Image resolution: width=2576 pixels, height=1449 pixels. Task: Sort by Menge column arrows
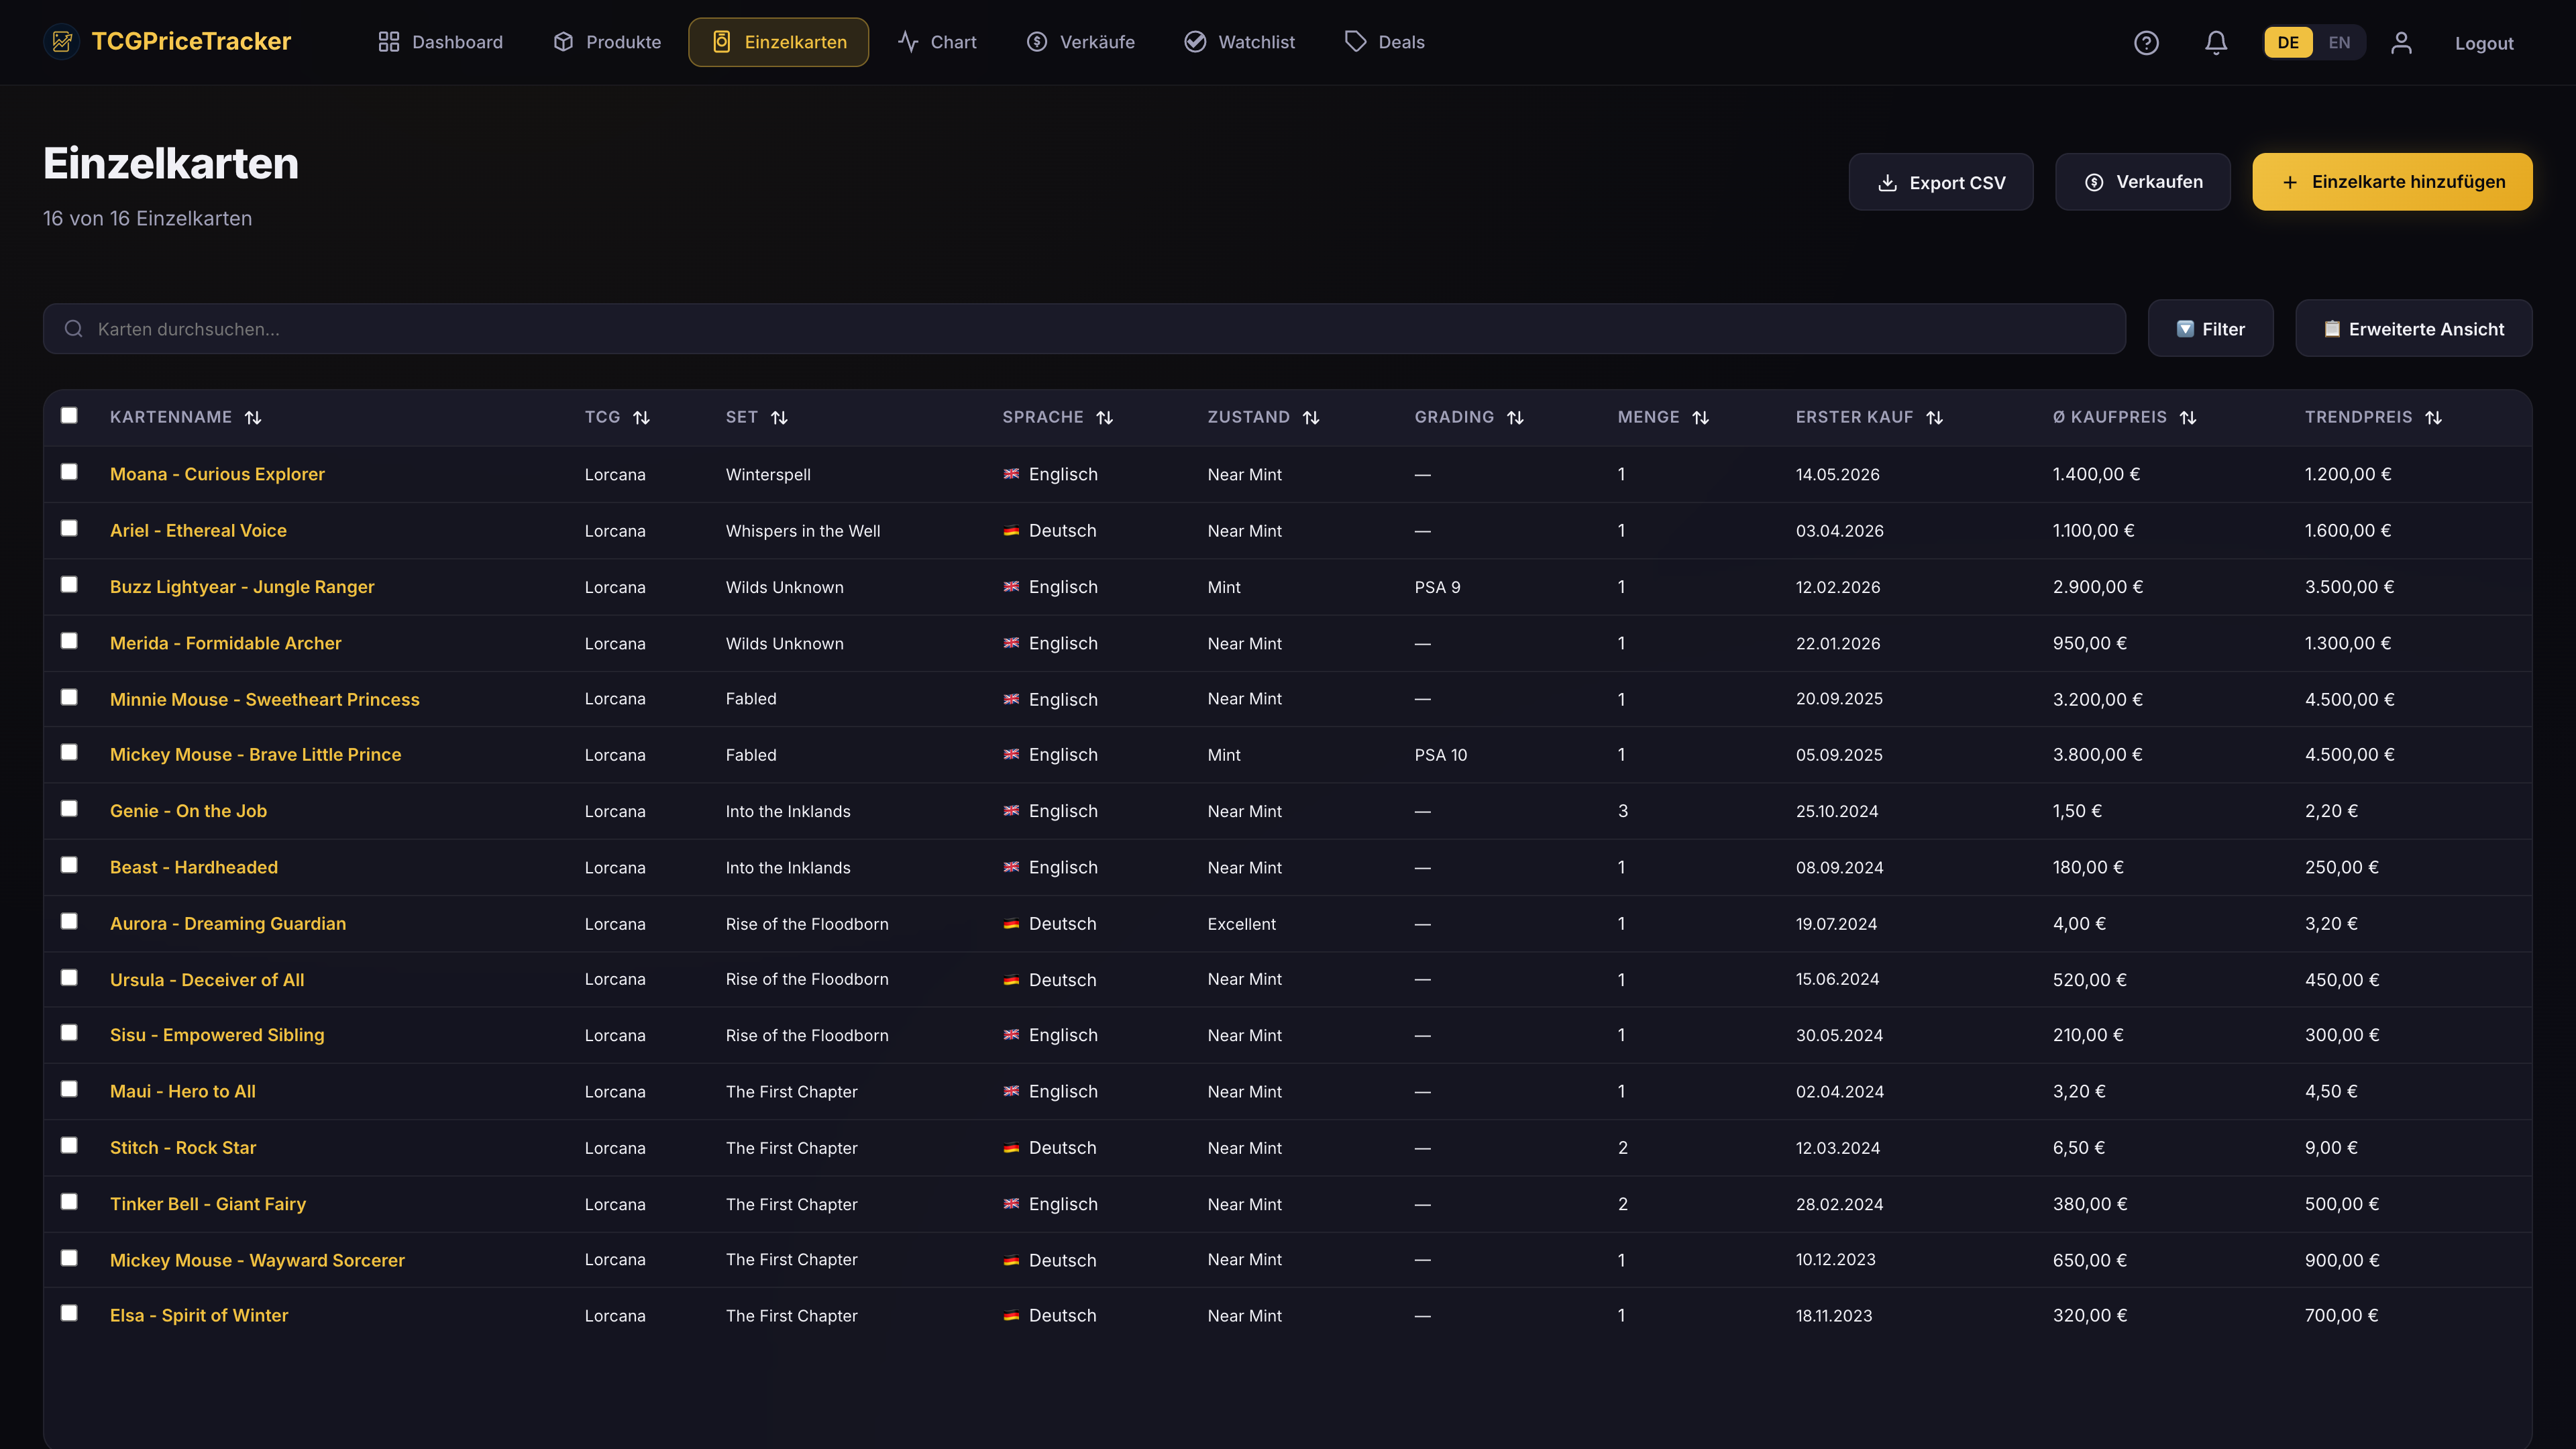pos(1701,417)
